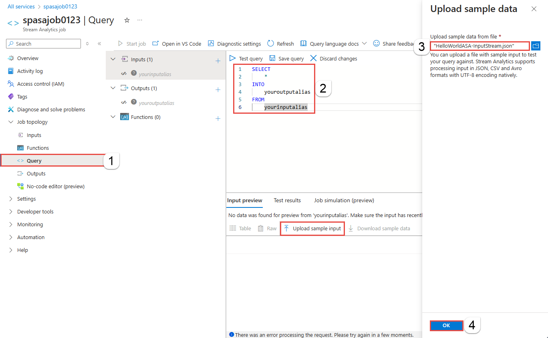
Task: Add a new output with the plus icon
Action: click(x=218, y=90)
